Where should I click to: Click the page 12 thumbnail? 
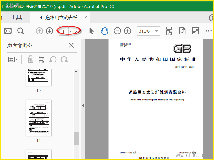tap(39, 155)
